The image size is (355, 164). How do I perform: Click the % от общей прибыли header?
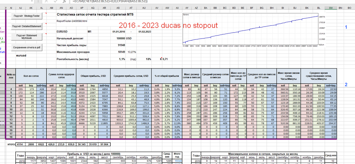point(167,76)
